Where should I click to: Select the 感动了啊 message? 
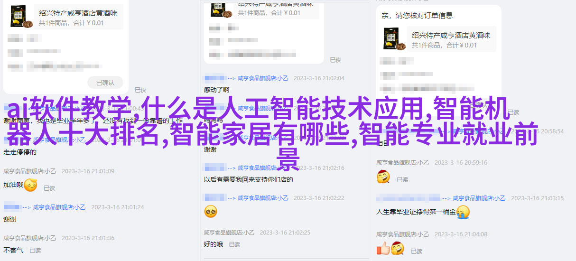pos(217,90)
